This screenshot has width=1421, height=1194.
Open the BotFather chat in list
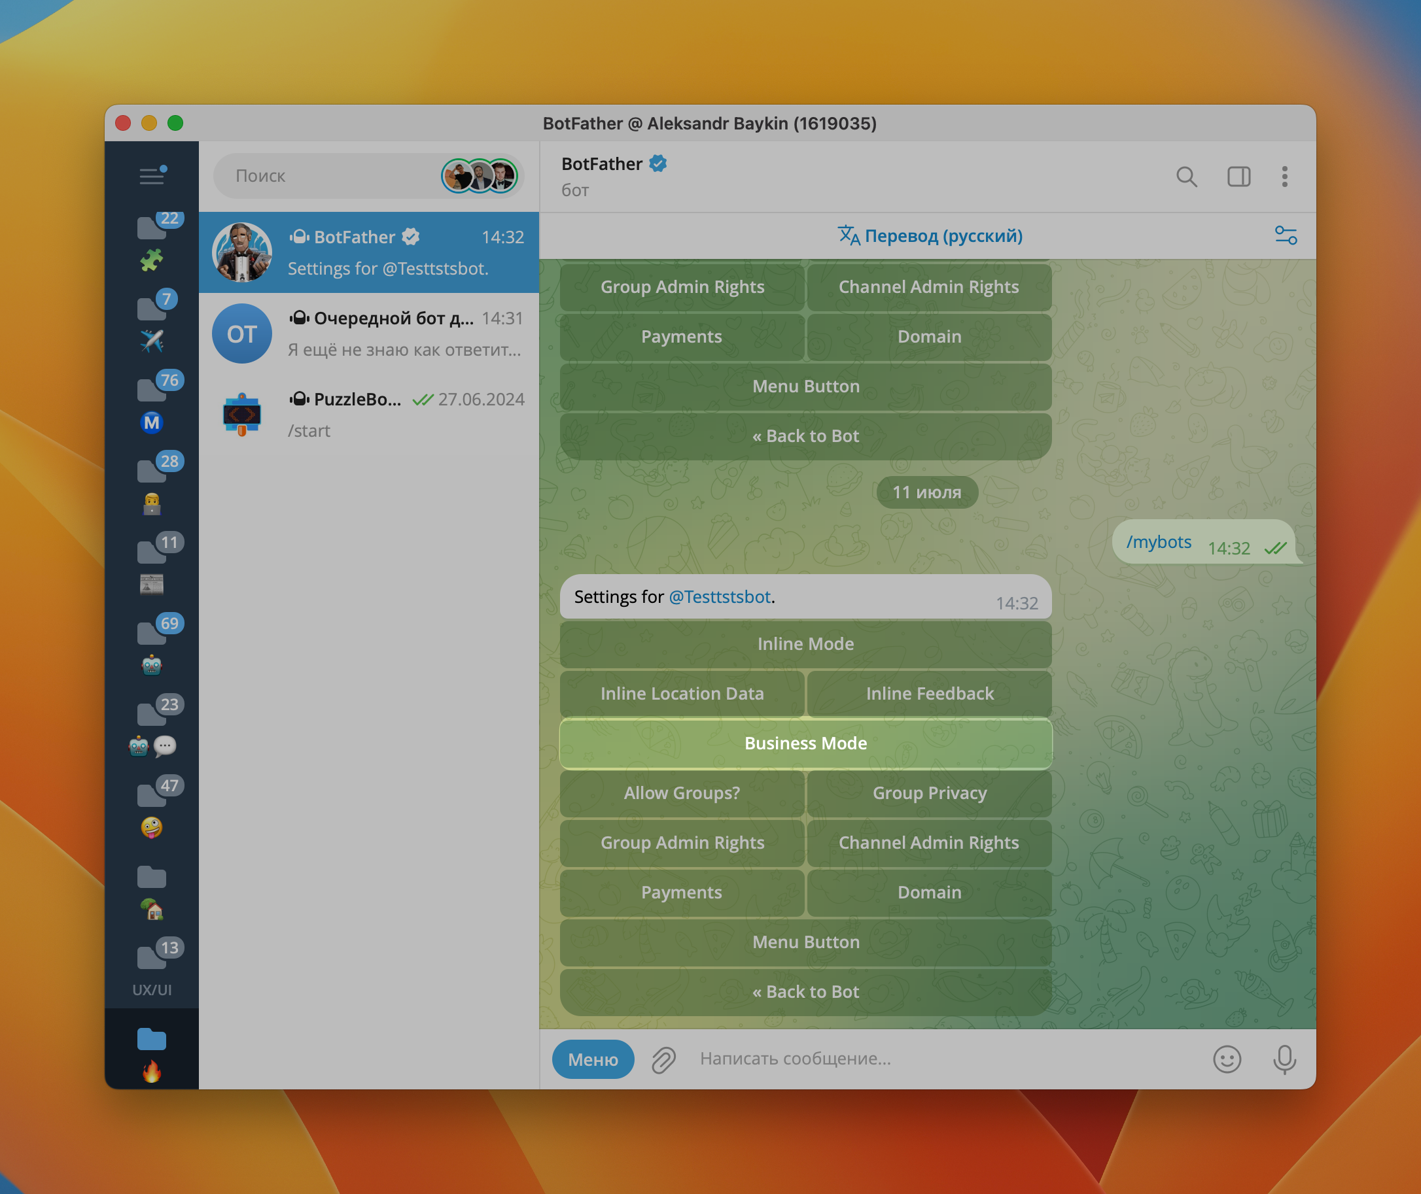(369, 252)
